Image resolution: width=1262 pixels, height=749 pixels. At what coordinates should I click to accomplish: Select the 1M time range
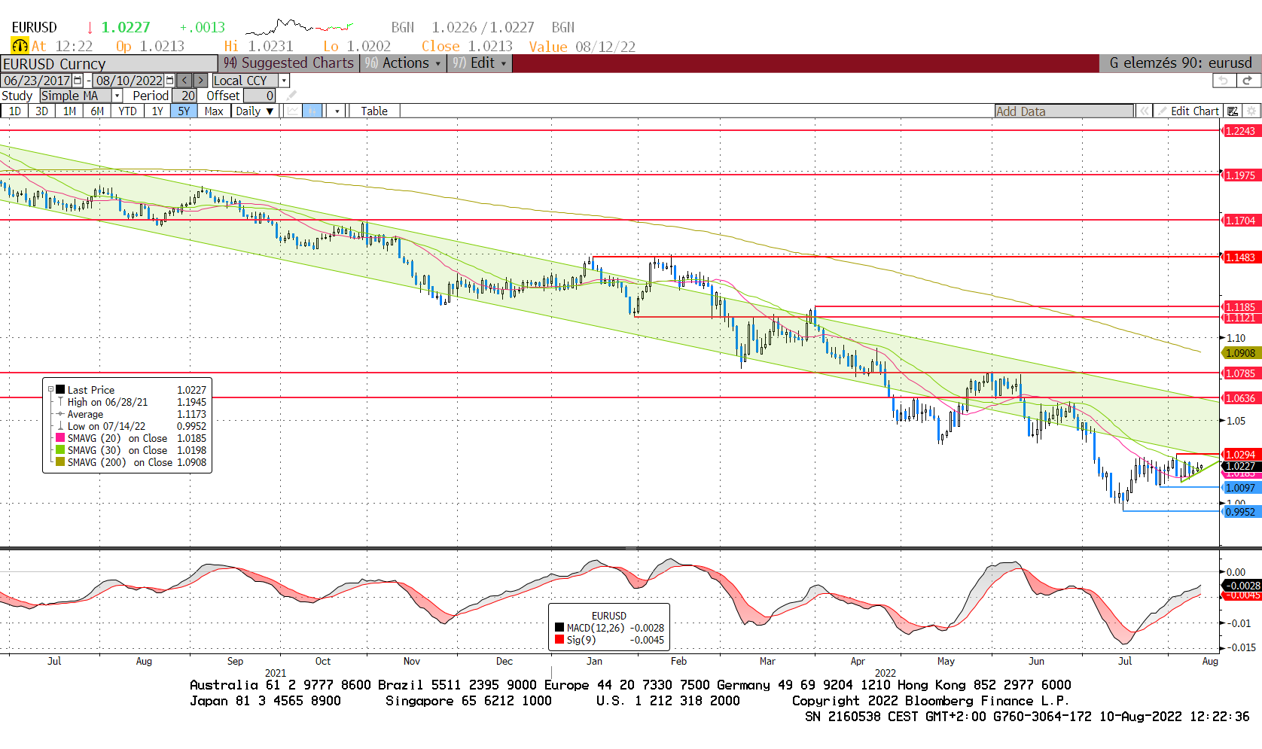tap(69, 111)
